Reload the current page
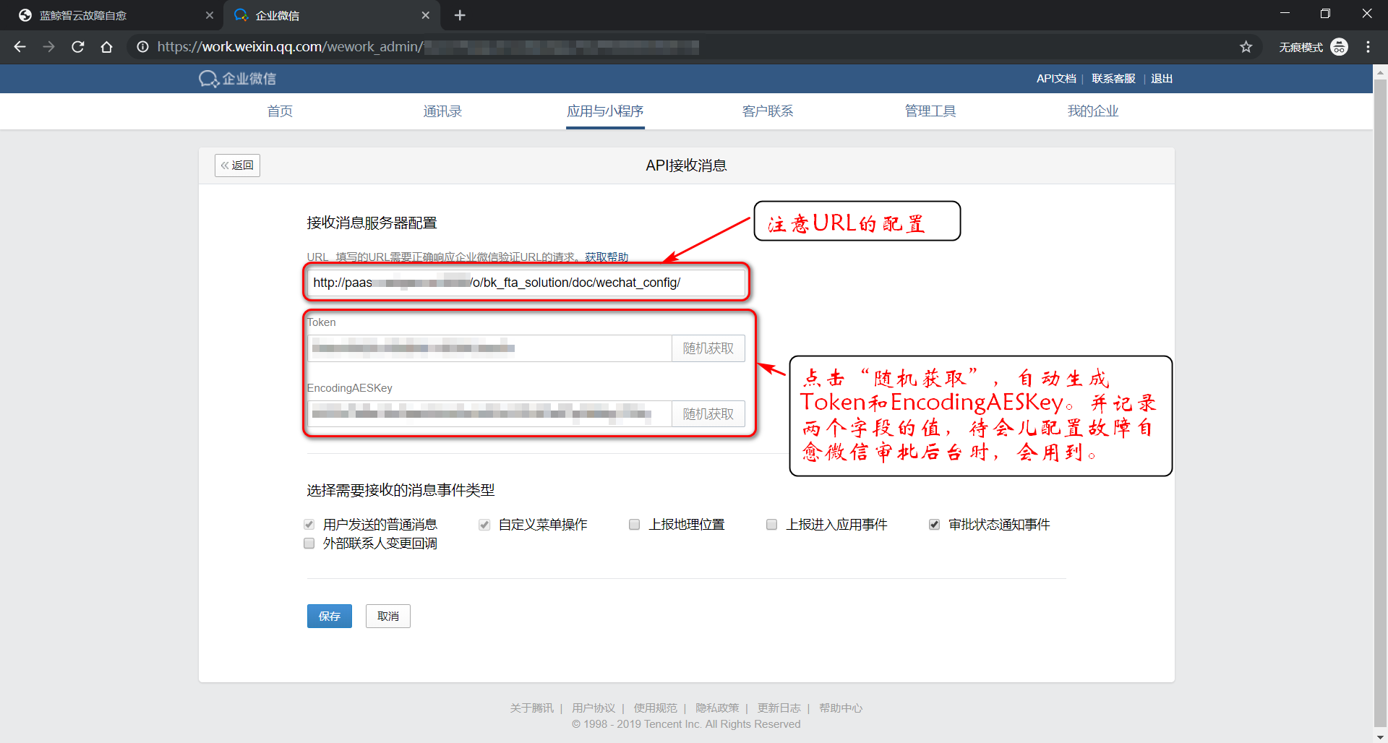The image size is (1388, 743). point(77,47)
